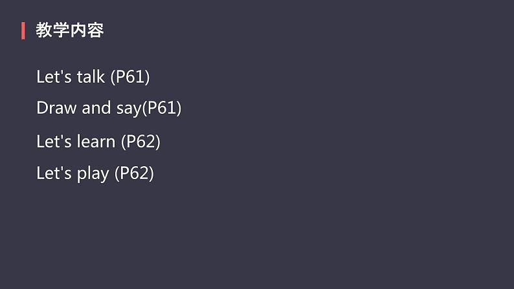514x289 pixels.
Task: Click "(P61)" after Let's talk
Action: [x=130, y=77]
